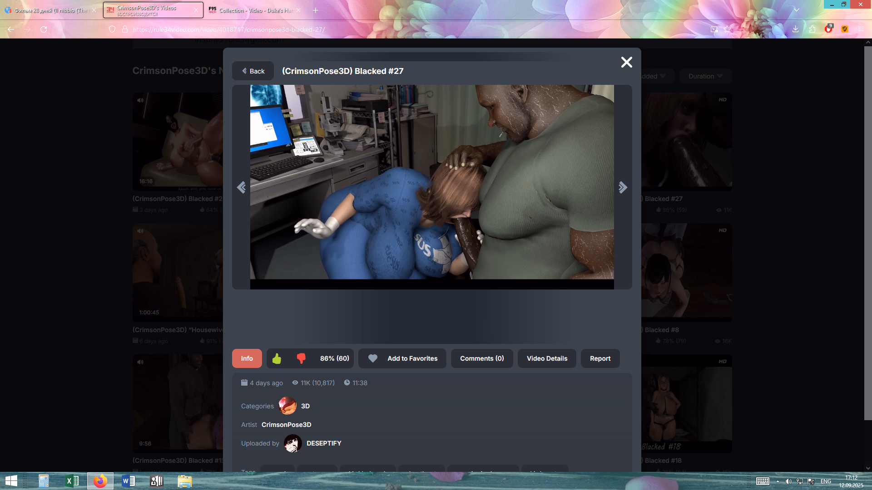Select the Info tab

pos(247,358)
